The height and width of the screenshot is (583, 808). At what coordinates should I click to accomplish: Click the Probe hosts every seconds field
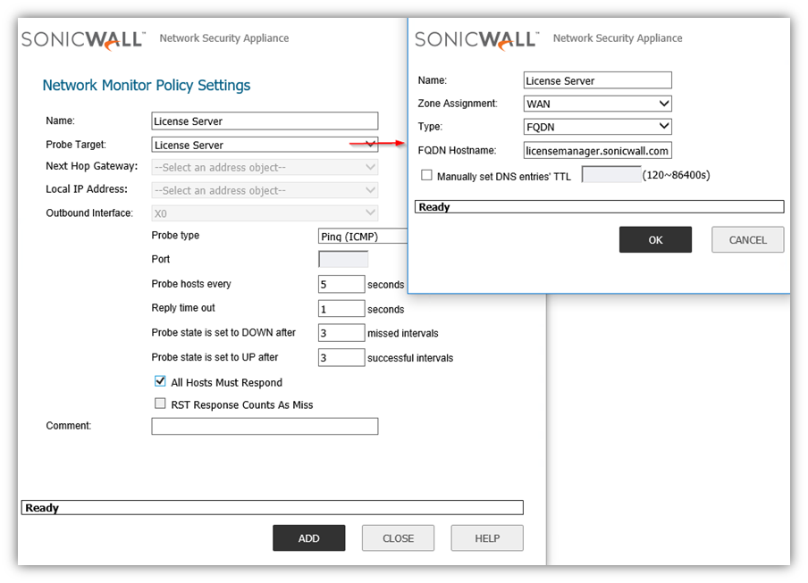pyautogui.click(x=341, y=284)
